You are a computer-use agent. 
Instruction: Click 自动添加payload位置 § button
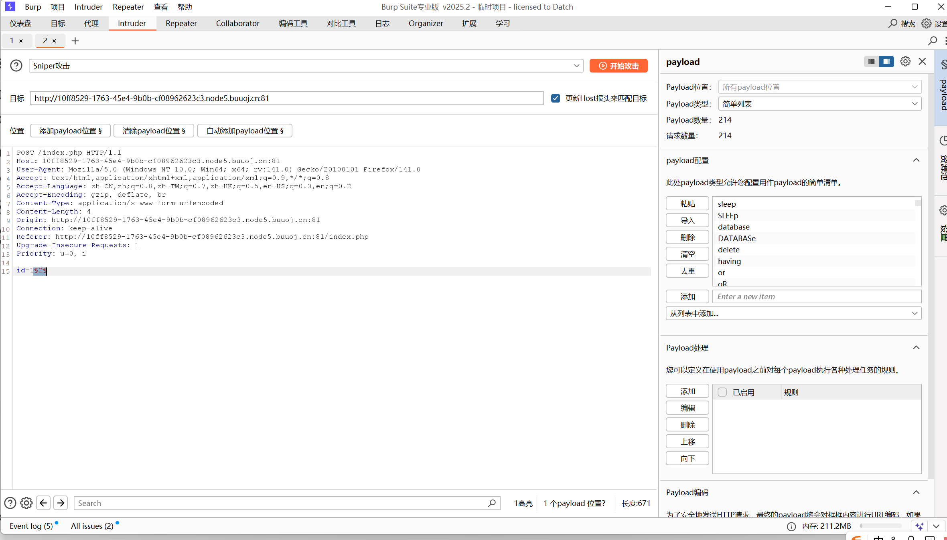pos(245,131)
